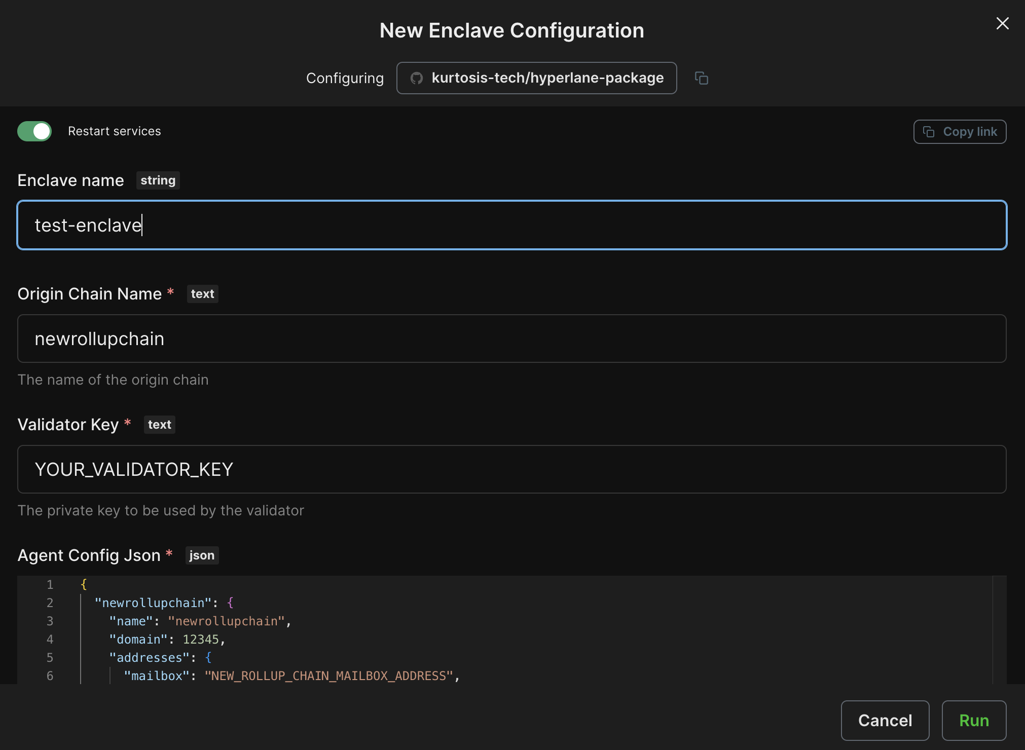Click the Kurtosis logo/icon in package pill
This screenshot has width=1025, height=750.
click(415, 77)
